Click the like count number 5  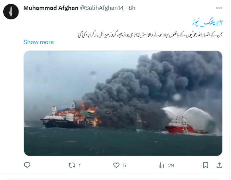(x=125, y=165)
